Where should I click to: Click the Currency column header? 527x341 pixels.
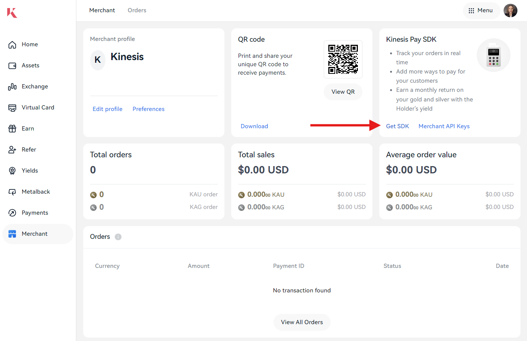click(x=107, y=266)
